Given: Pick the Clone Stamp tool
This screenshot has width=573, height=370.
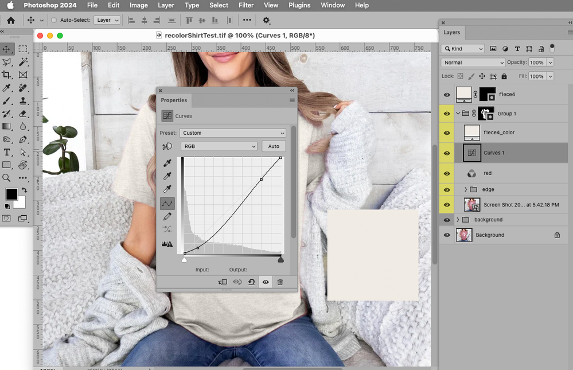Looking at the screenshot, I should (x=23, y=101).
